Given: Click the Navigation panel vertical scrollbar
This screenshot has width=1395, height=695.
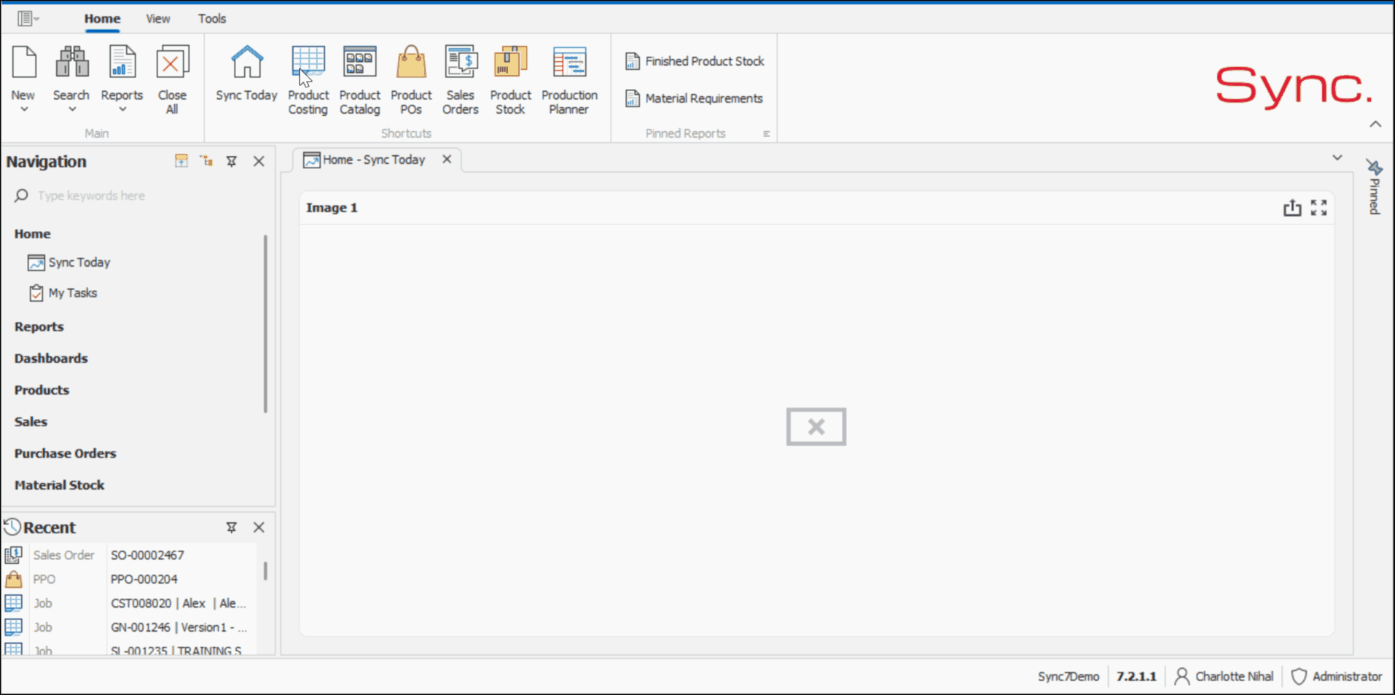Looking at the screenshot, I should click(x=265, y=323).
